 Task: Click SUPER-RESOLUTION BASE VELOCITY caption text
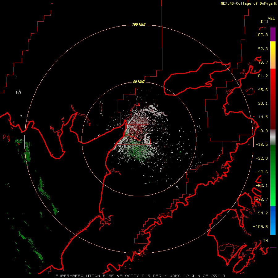pyautogui.click(x=97, y=276)
